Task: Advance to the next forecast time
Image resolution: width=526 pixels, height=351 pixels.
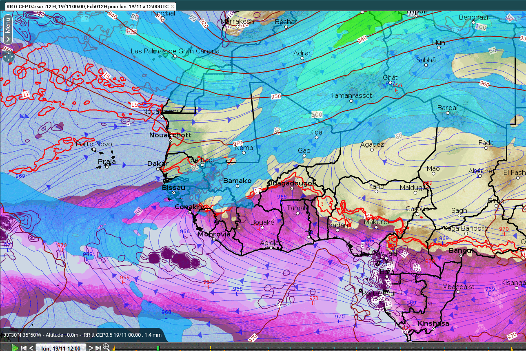Action: point(91,347)
